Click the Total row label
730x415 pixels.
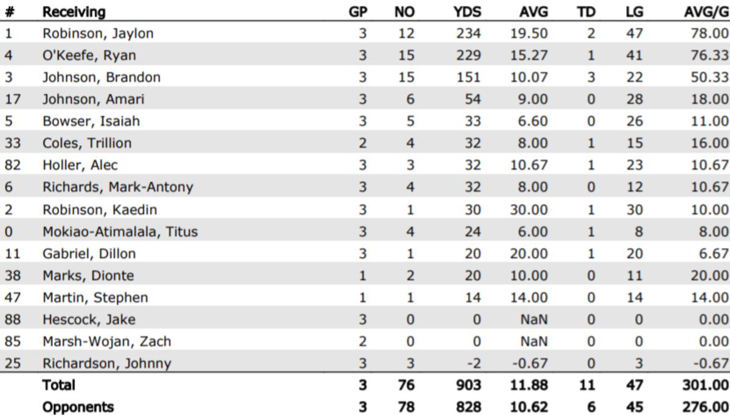point(59,385)
